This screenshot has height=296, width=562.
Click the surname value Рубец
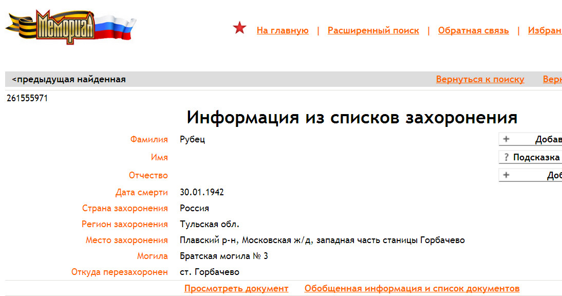192,139
